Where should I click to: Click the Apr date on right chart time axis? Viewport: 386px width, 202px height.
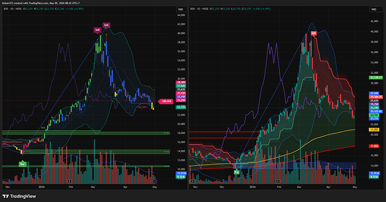[328, 187]
